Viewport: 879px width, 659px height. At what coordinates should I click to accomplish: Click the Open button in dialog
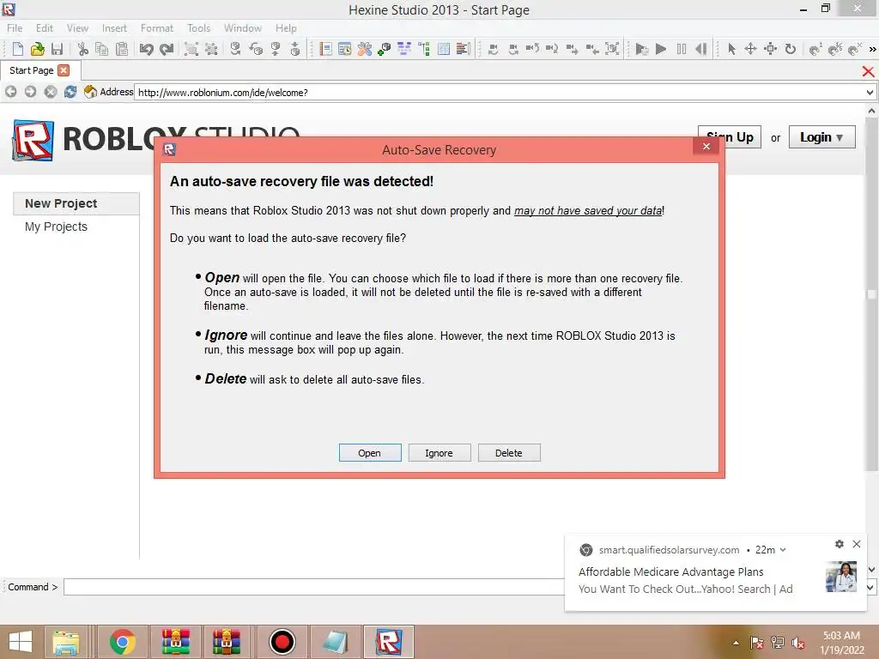tap(370, 453)
